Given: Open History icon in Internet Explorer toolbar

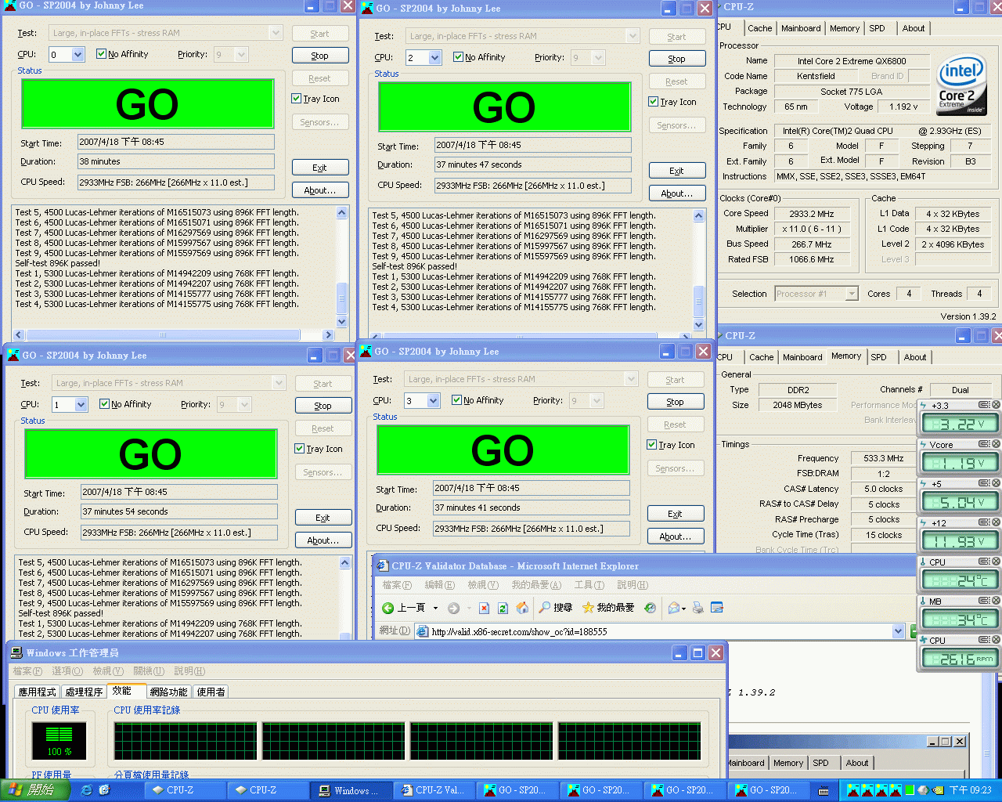Looking at the screenshot, I should [x=650, y=608].
